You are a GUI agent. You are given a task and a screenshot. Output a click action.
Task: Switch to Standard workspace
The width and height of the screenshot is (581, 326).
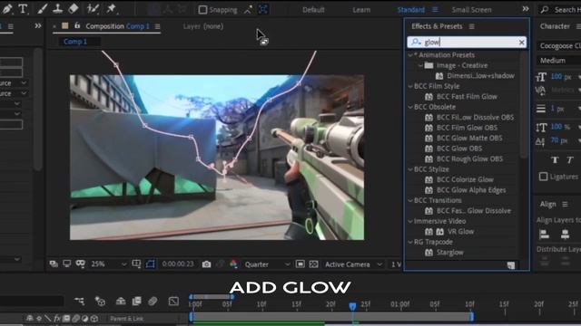pyautogui.click(x=410, y=10)
